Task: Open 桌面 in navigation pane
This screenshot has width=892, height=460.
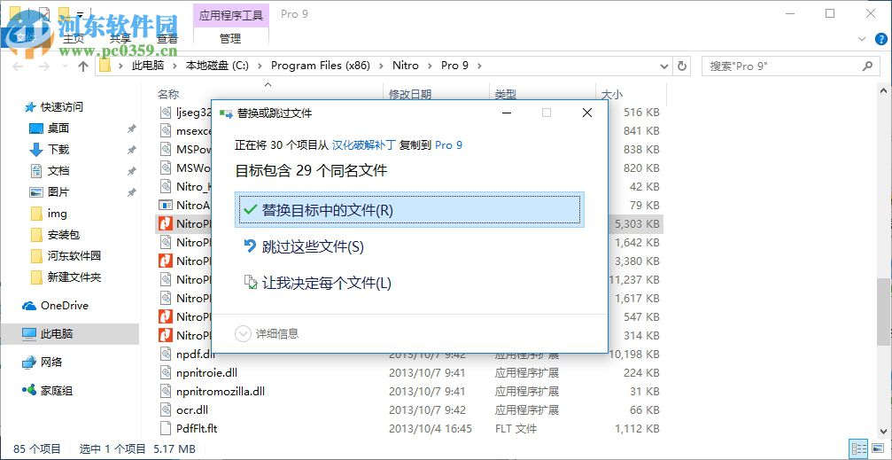Action: [x=58, y=129]
